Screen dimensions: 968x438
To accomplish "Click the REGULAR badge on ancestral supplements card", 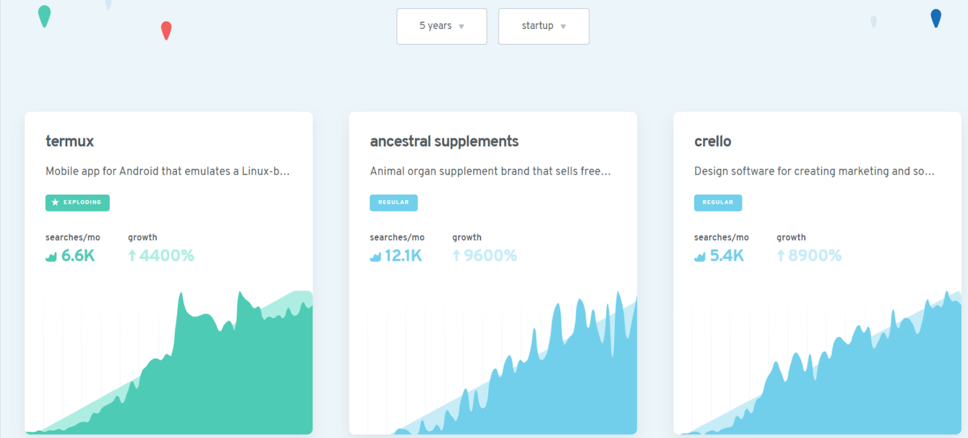I will pos(394,203).
